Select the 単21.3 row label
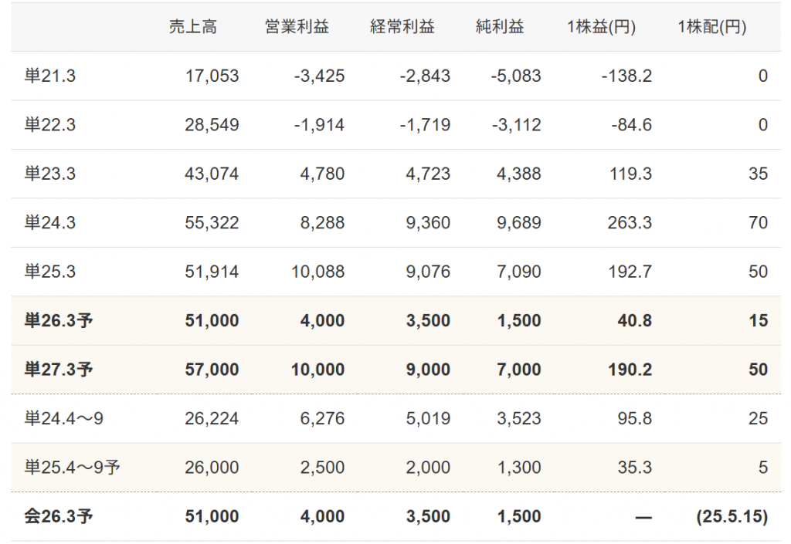The height and width of the screenshot is (544, 791). (50, 76)
